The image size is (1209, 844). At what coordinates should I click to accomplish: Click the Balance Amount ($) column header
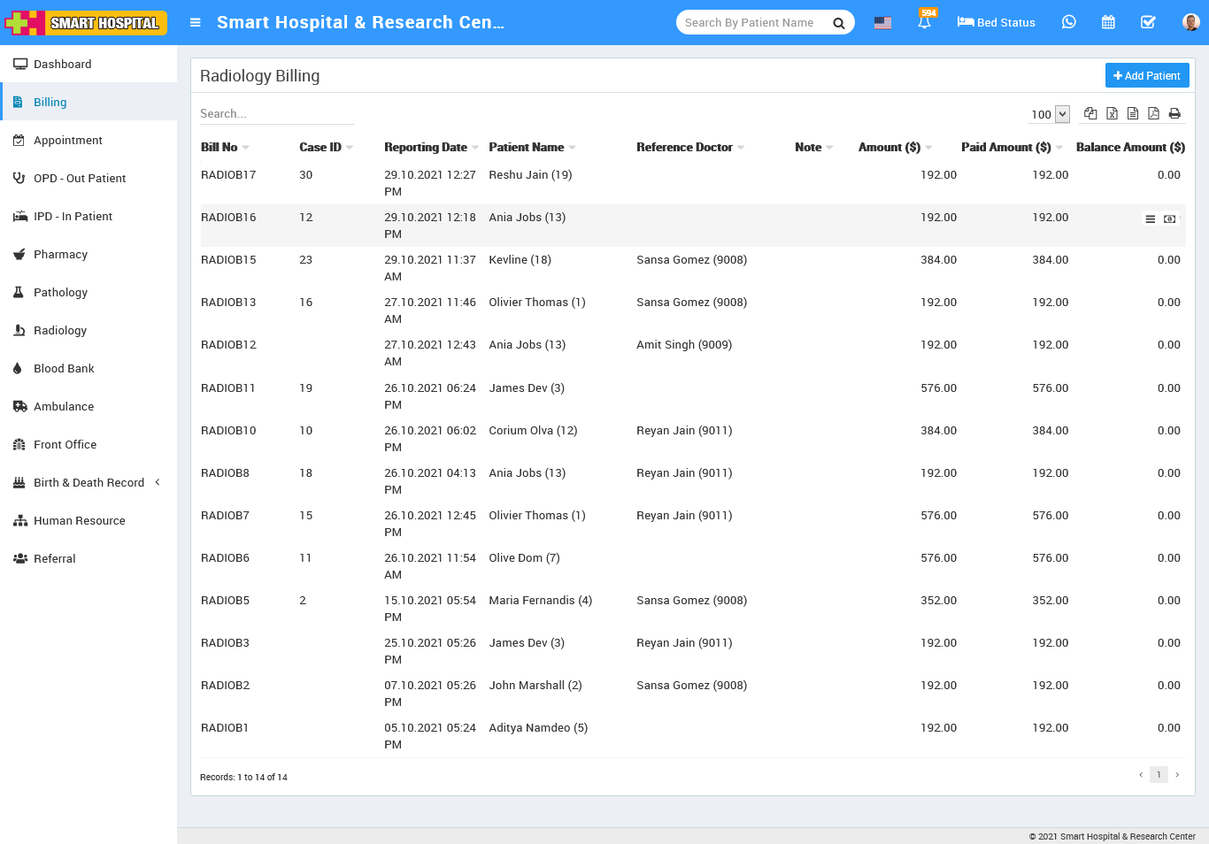click(x=1130, y=148)
